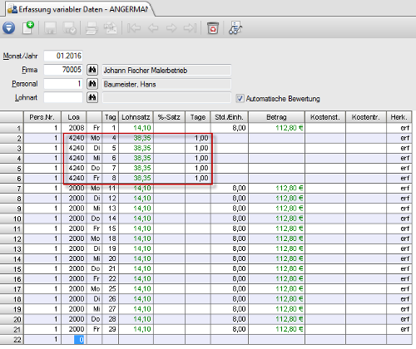416x349 pixels.
Task: Select row header number 7
Action: (x=12, y=189)
